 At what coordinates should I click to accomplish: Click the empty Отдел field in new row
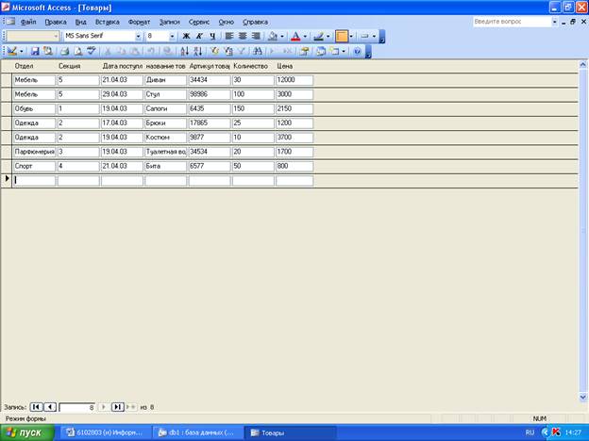34,180
